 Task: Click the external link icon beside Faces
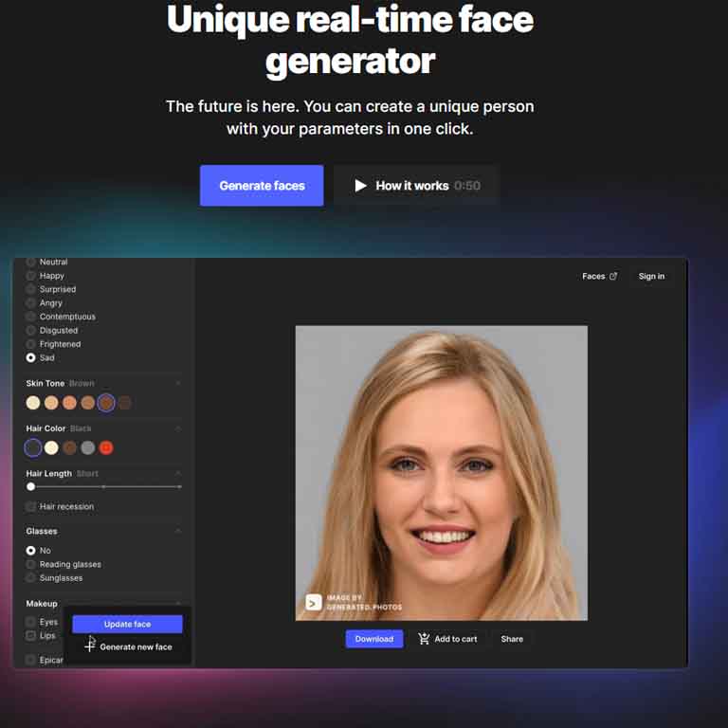pyautogui.click(x=613, y=276)
